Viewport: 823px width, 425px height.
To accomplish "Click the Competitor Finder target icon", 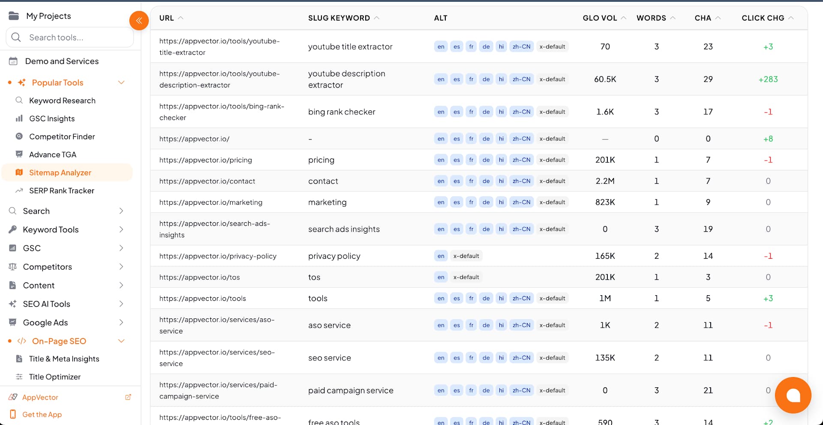I will [19, 136].
